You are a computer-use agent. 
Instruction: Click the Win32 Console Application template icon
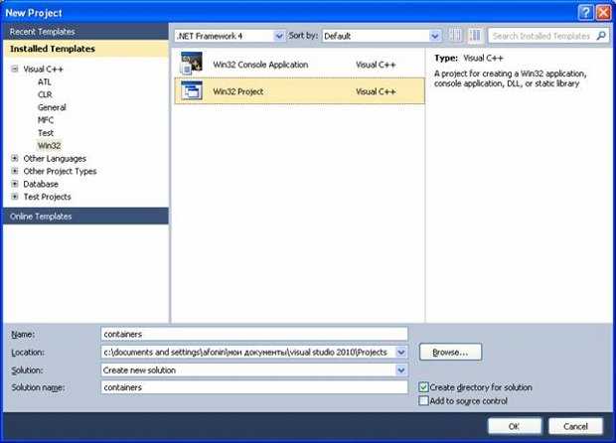point(192,64)
